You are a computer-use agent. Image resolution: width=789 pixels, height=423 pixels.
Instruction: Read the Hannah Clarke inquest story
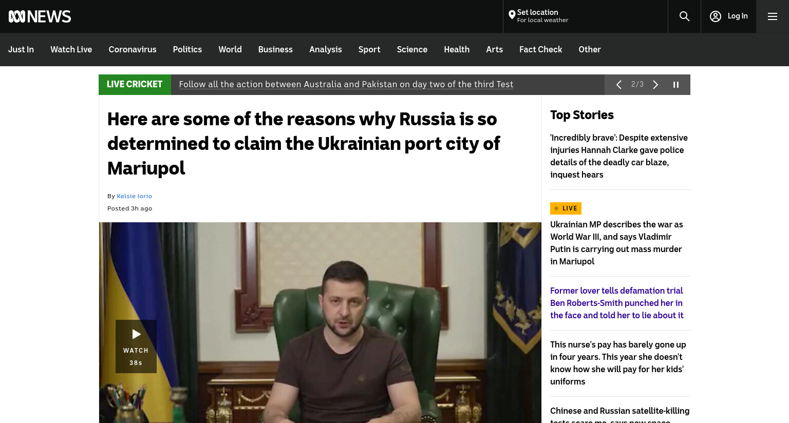click(619, 156)
